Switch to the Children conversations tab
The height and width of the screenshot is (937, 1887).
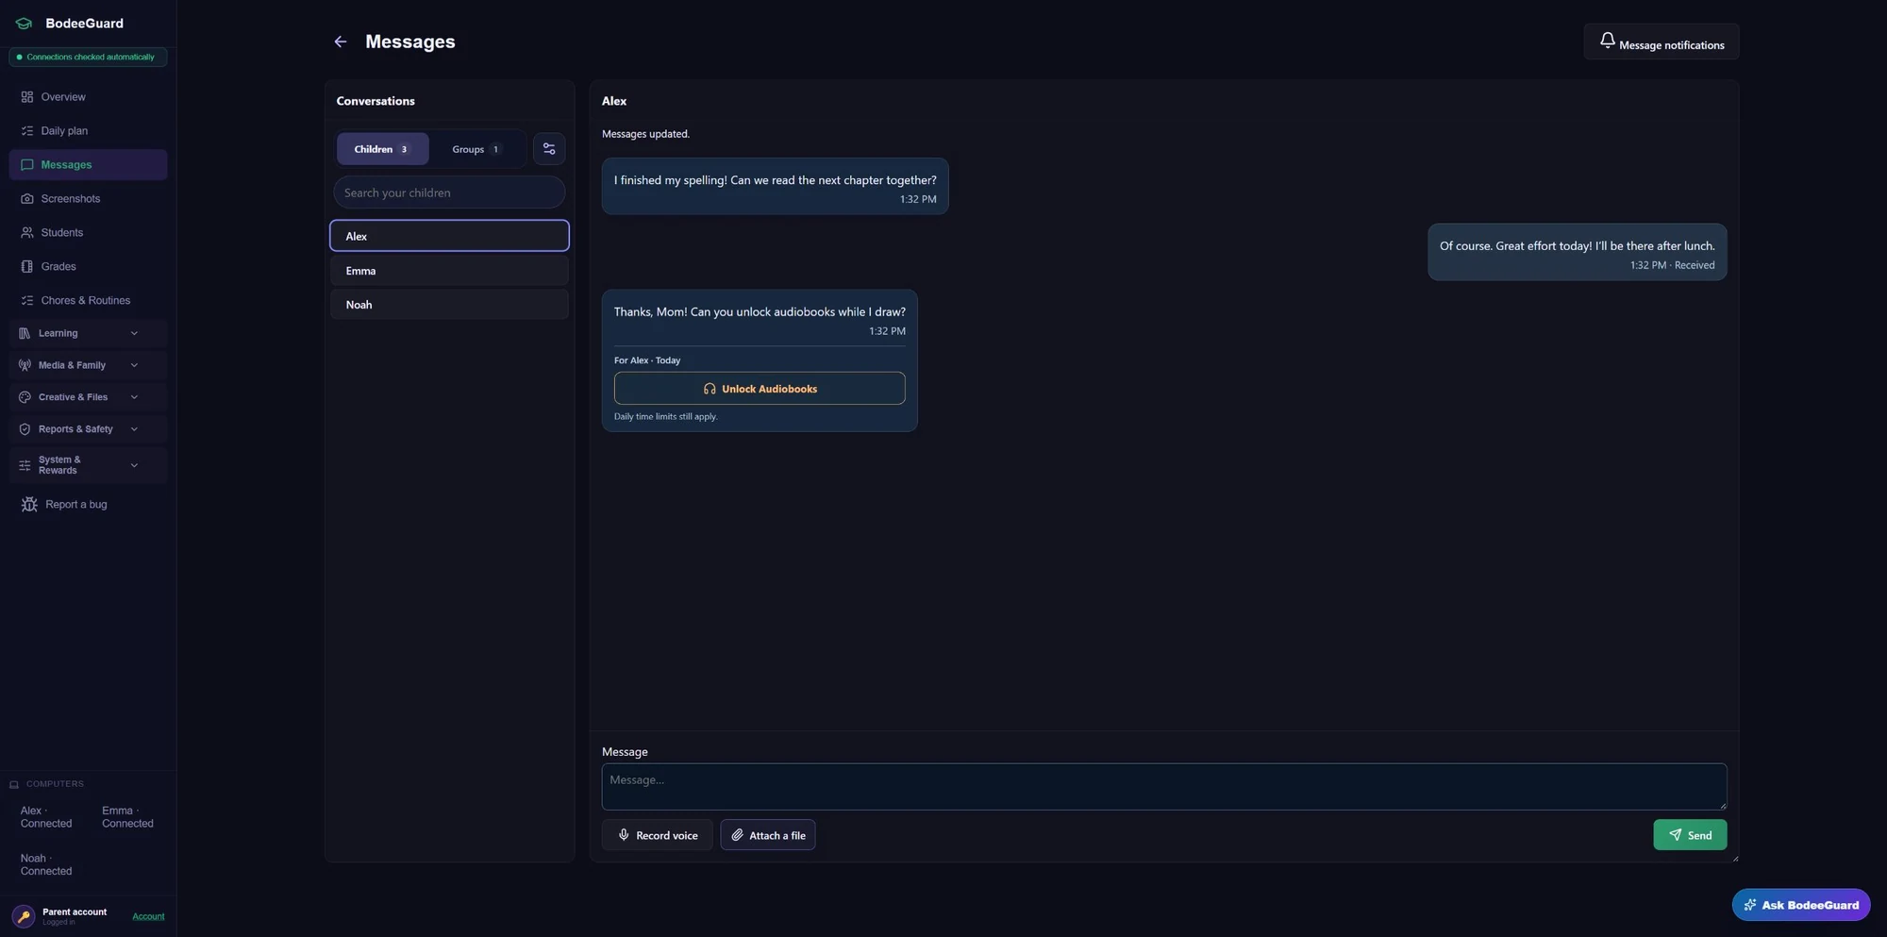[382, 149]
